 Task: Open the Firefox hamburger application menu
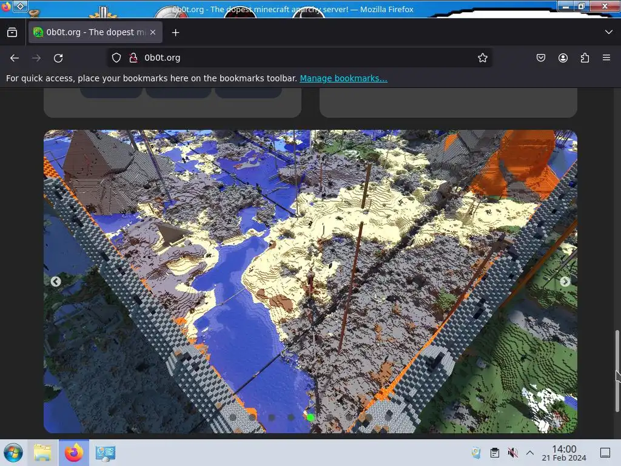tap(606, 58)
